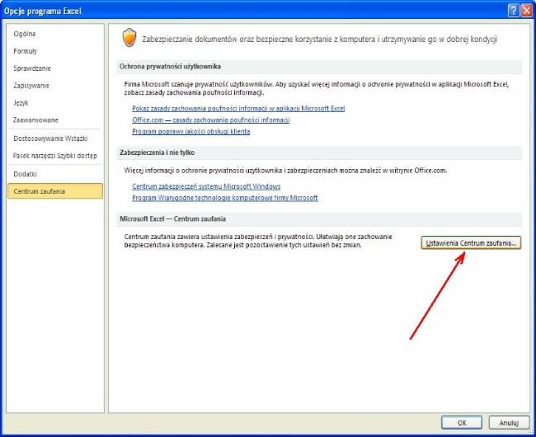Click the Microsoft Excel — Centrum zaufania heading

coord(172,219)
